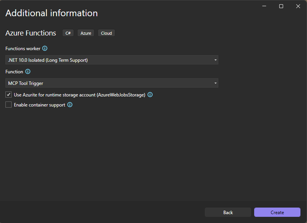The height and width of the screenshot is (223, 307).
Task: Maximize the dialog window
Action: pos(281,6)
